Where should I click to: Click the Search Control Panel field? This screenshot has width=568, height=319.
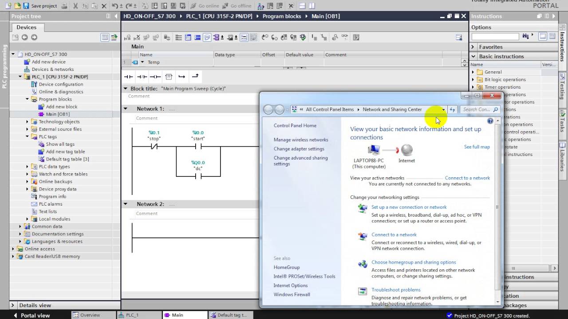(480, 109)
